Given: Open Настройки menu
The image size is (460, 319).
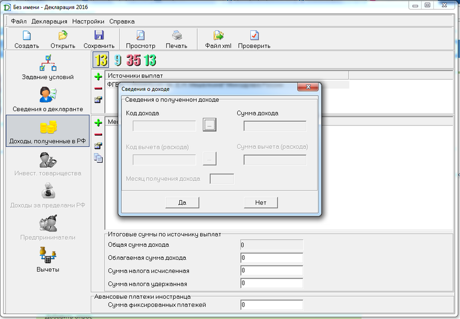Looking at the screenshot, I should pyautogui.click(x=88, y=21).
